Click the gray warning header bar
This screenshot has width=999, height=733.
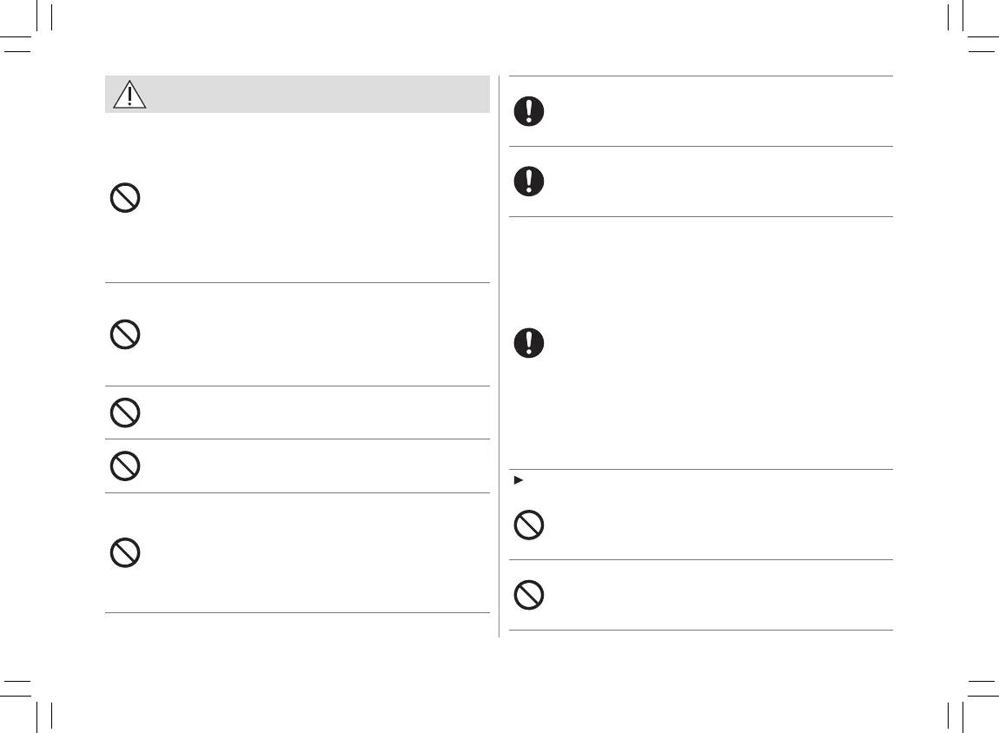point(313,94)
